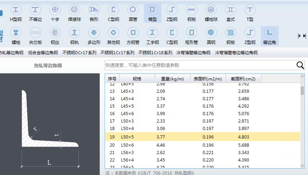
Task: Click the magnifier search icon
Action: click(x=300, y=65)
